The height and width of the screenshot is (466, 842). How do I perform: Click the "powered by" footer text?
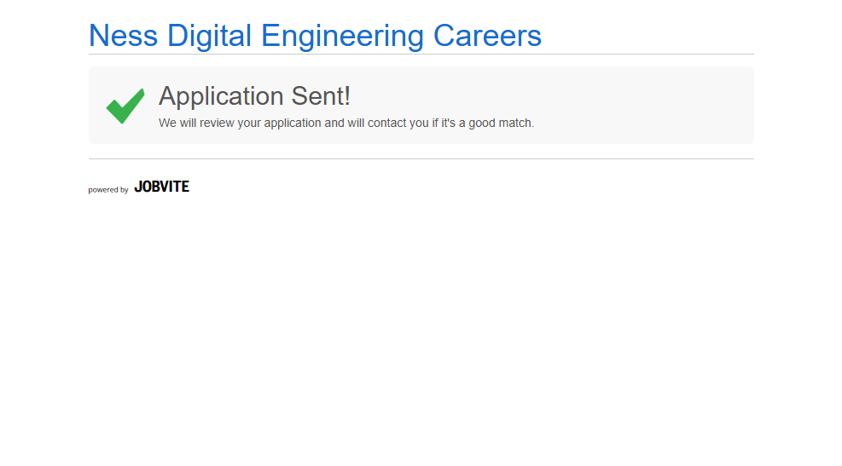click(108, 190)
